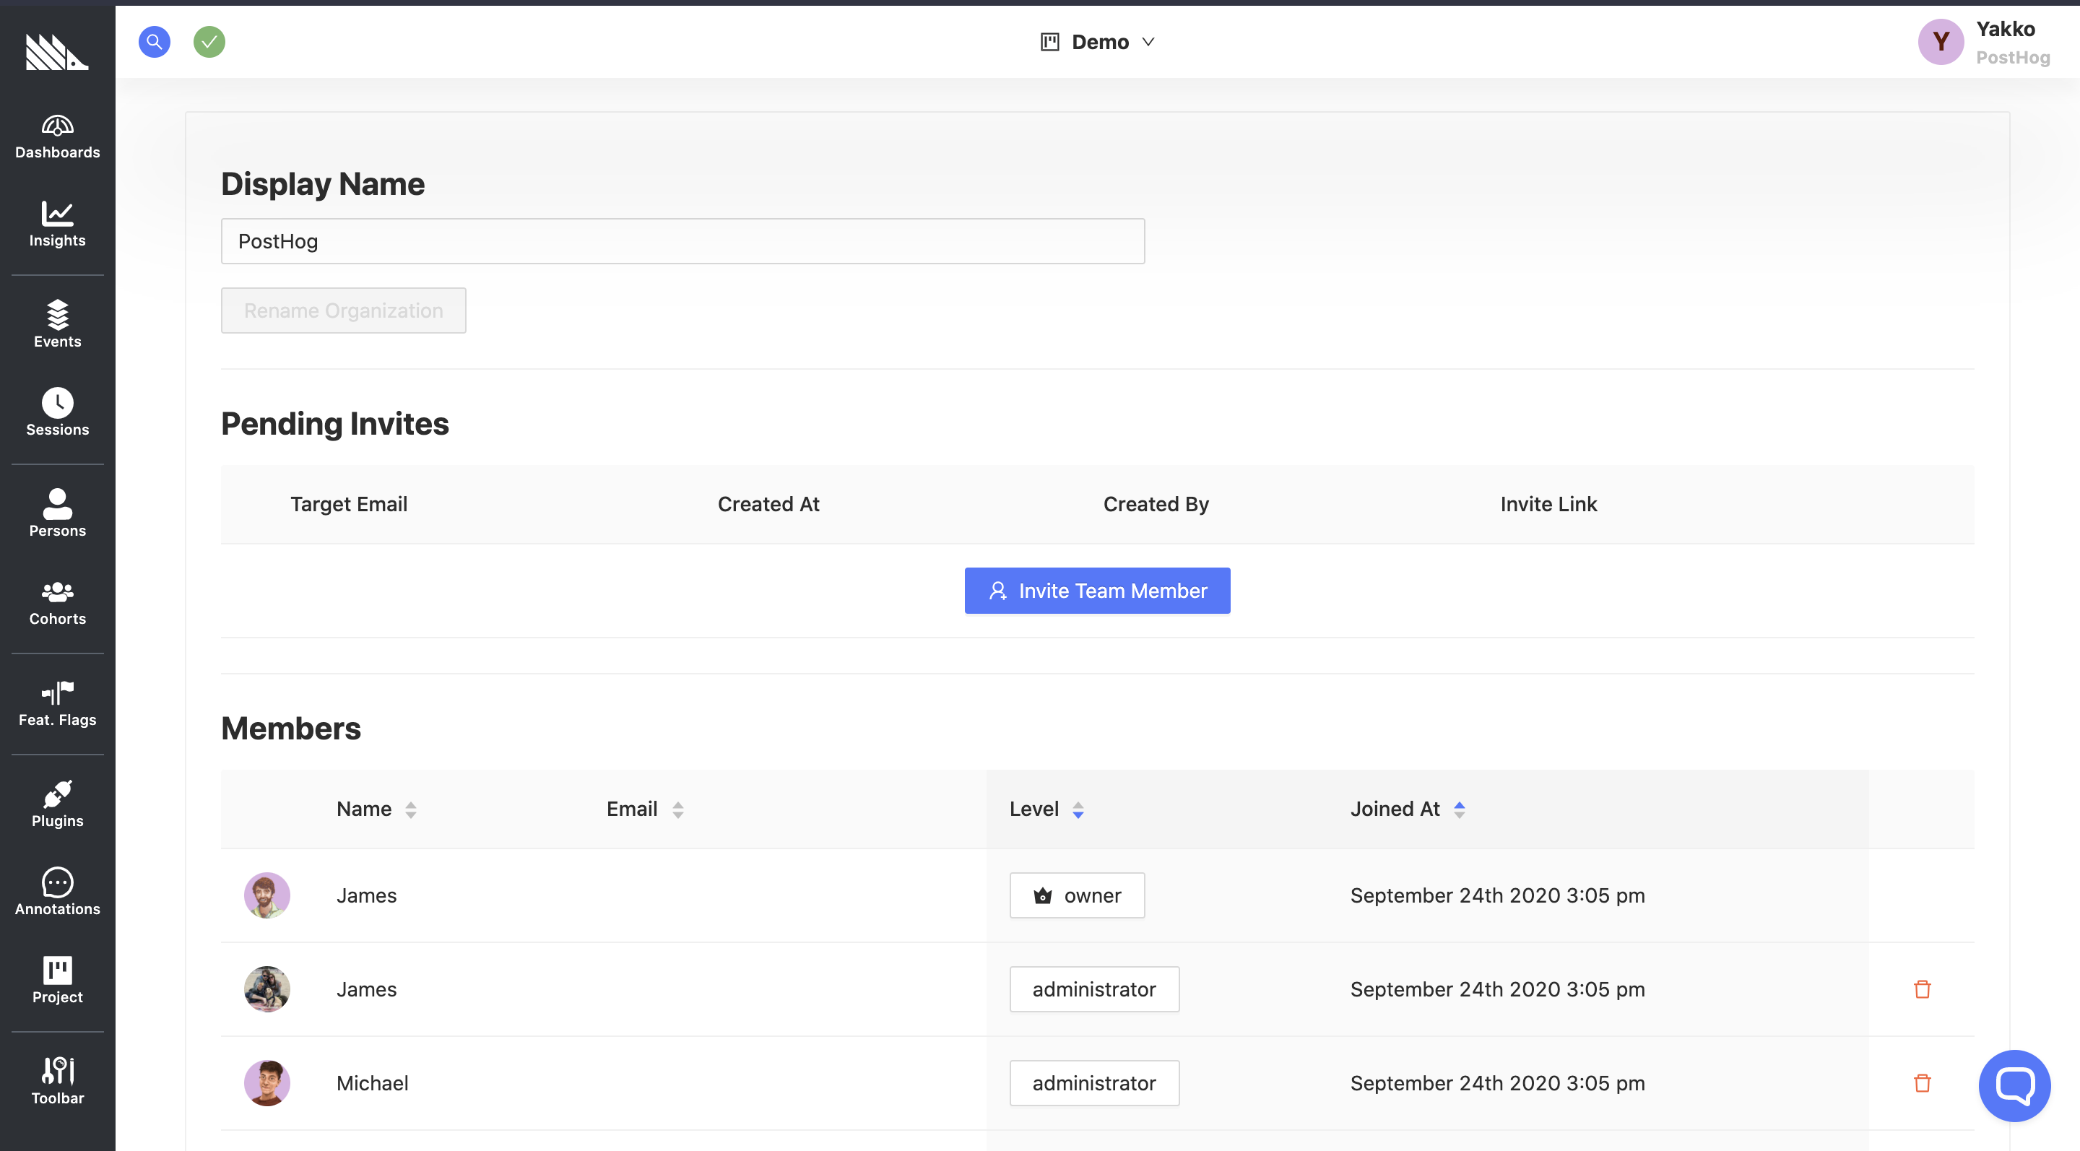Open owner level dropdown for James
The image size is (2080, 1151).
click(x=1077, y=895)
